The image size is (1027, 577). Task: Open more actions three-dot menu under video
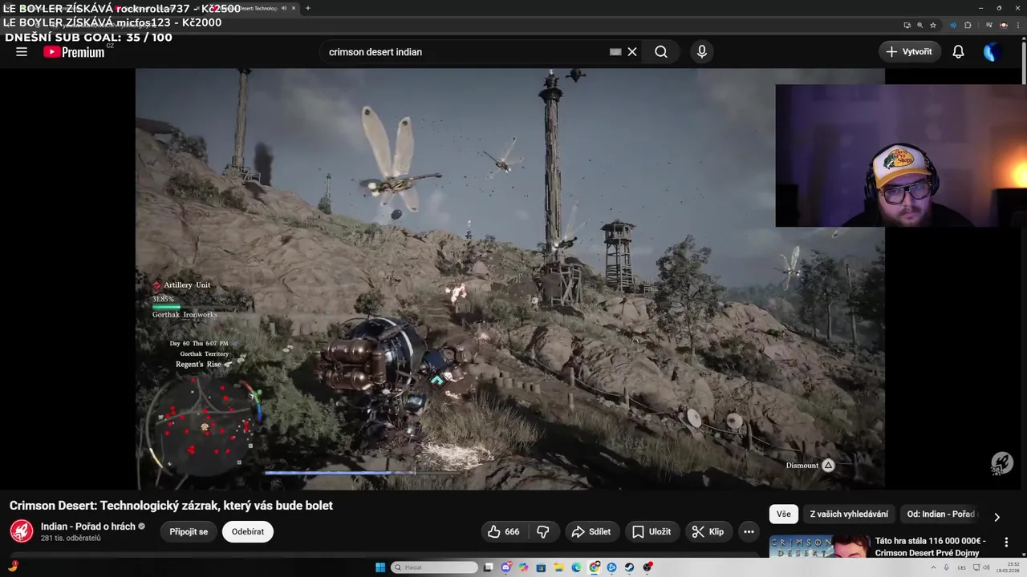click(x=749, y=531)
